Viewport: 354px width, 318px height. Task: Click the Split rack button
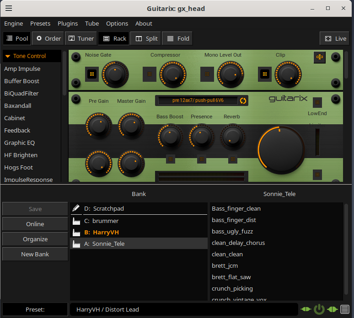pyautogui.click(x=146, y=38)
